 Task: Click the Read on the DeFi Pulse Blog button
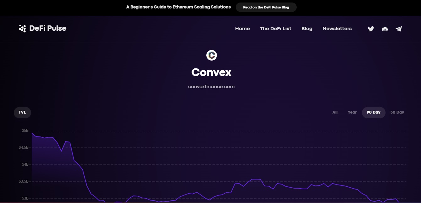(x=266, y=7)
